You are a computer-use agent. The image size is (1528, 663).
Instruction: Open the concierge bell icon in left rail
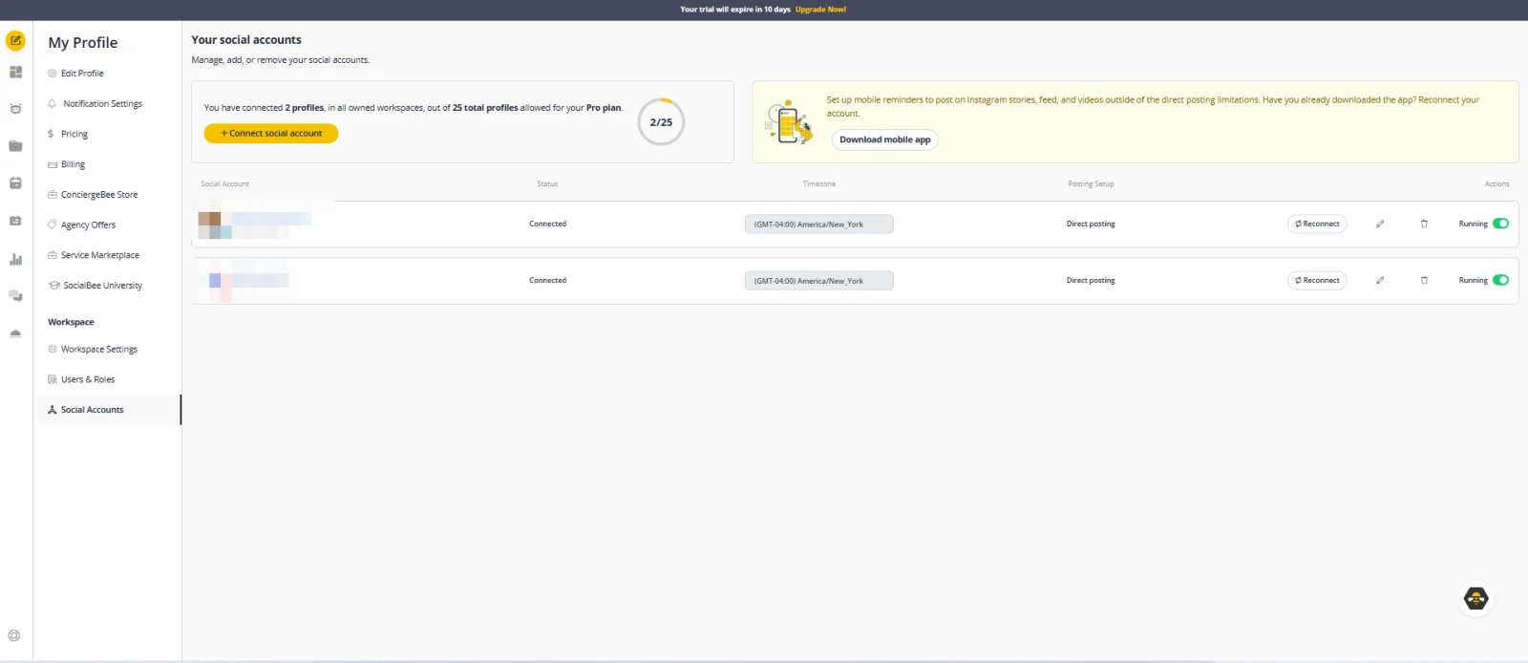pyautogui.click(x=15, y=333)
